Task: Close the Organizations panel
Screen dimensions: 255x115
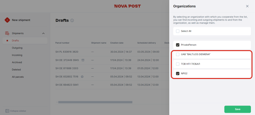Action: click(247, 6)
